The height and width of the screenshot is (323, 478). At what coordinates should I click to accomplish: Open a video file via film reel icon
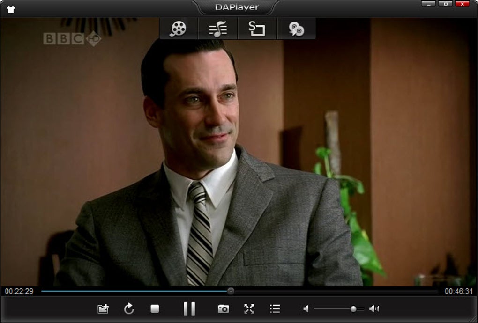pos(179,29)
